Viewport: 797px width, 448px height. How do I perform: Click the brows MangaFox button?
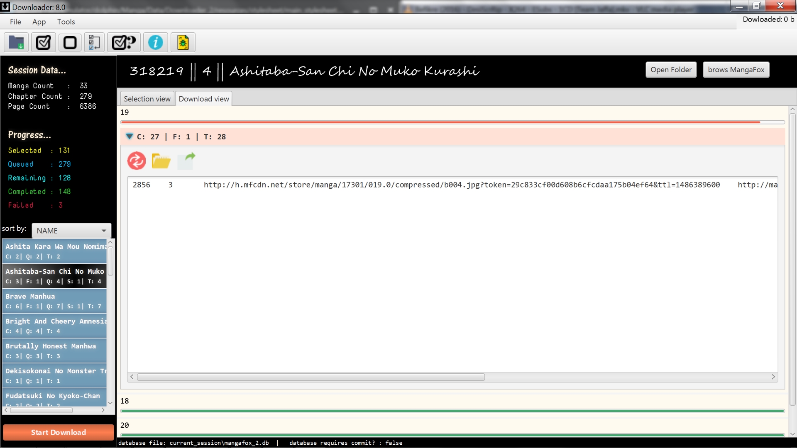click(x=736, y=70)
